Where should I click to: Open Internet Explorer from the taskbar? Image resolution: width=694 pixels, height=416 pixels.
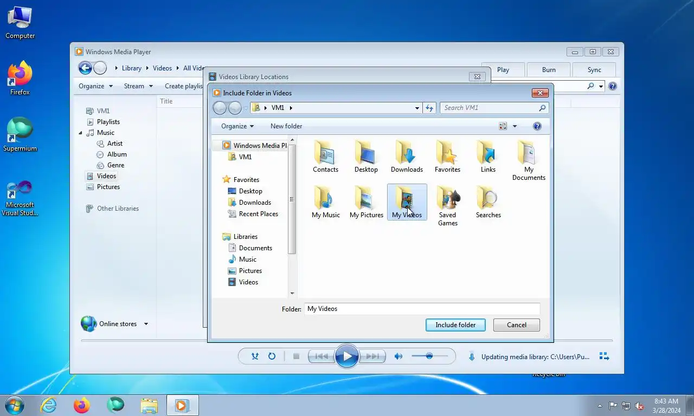click(x=49, y=405)
